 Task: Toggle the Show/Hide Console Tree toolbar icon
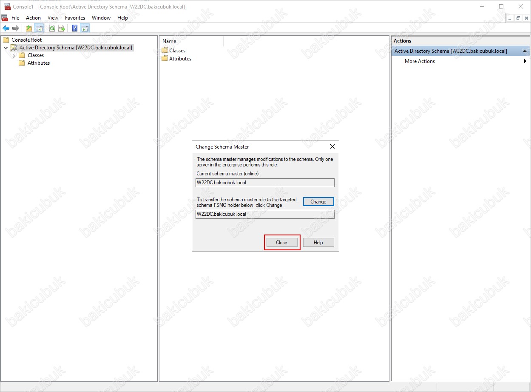click(x=39, y=29)
